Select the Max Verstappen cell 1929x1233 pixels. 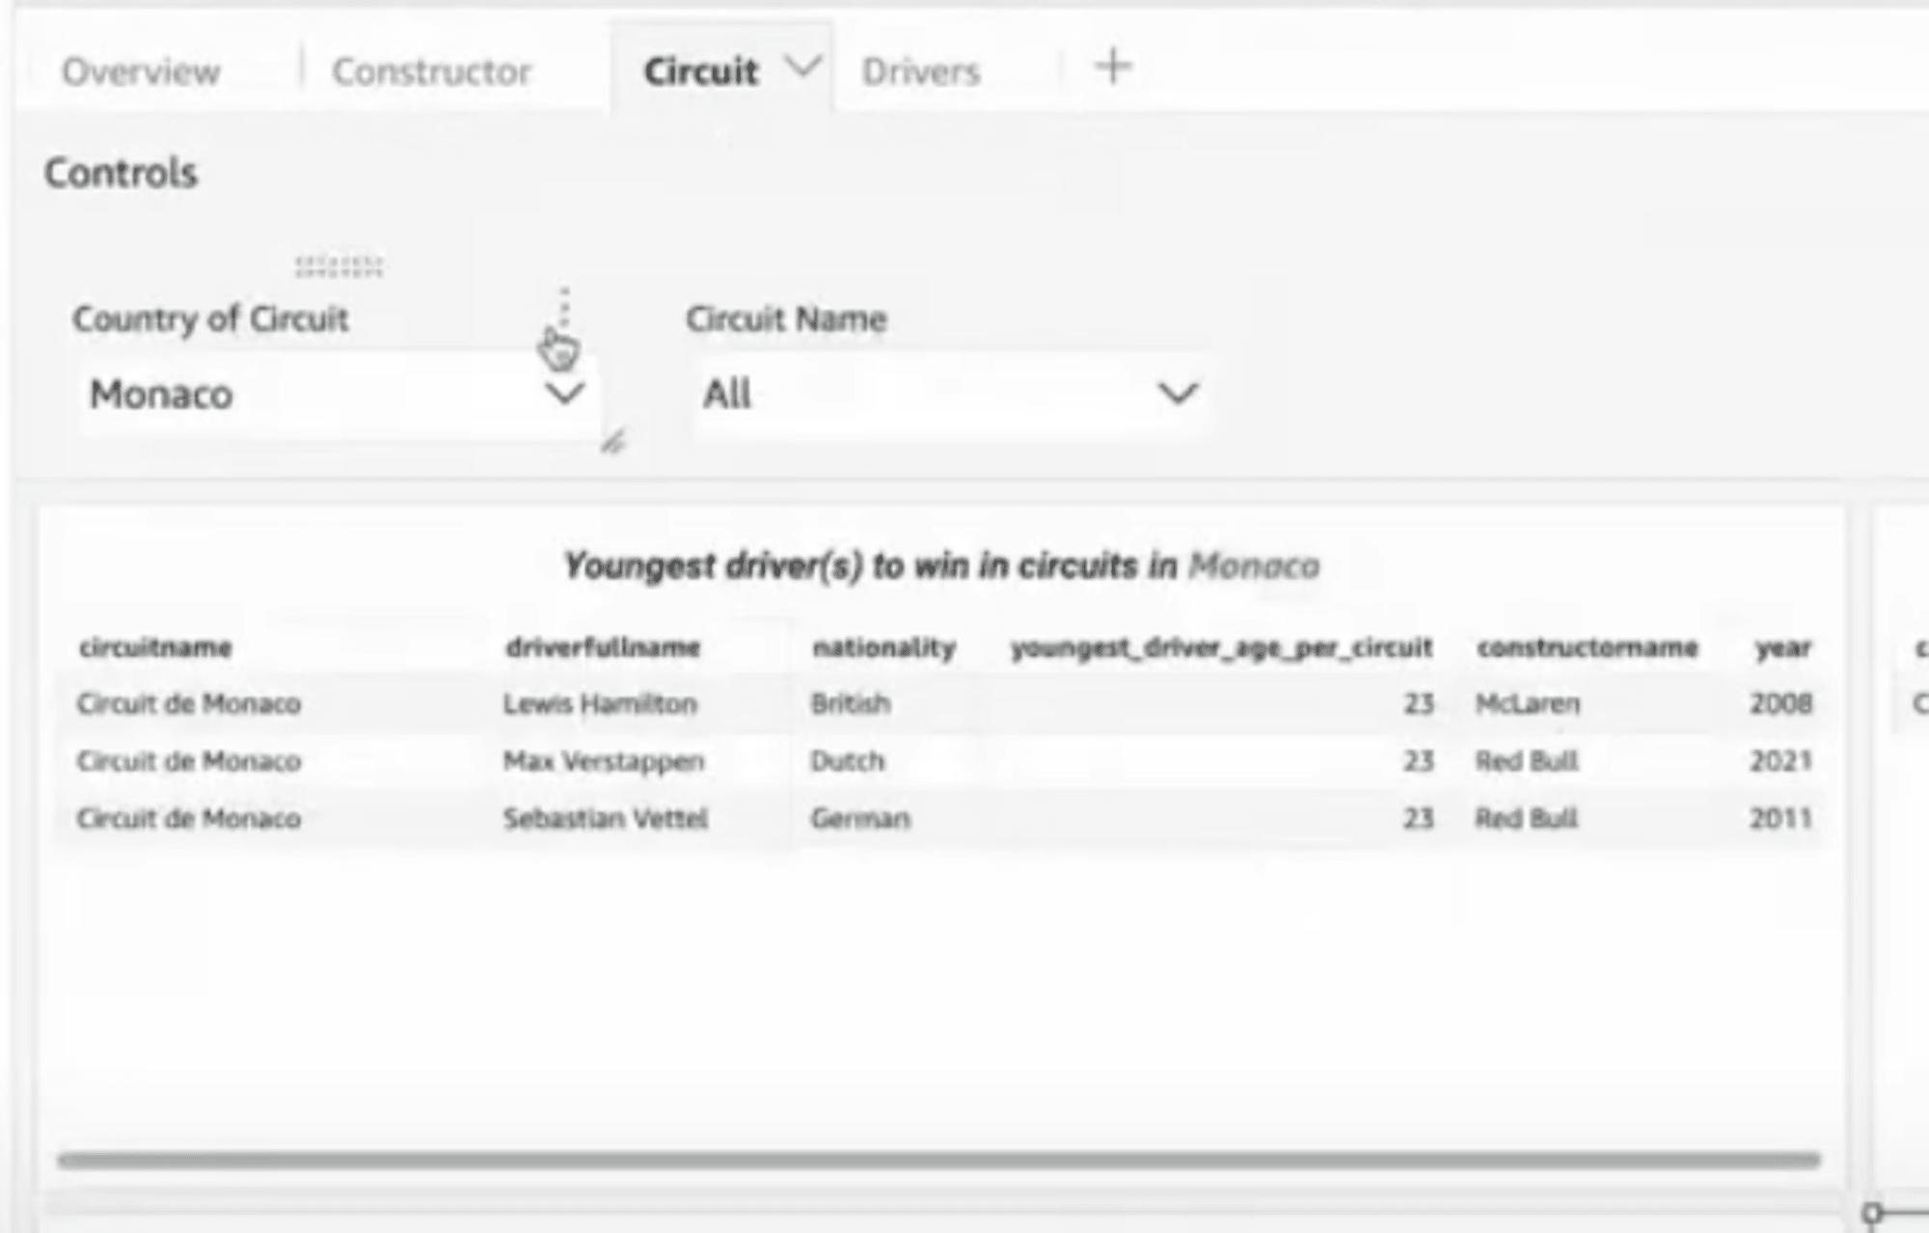pyautogui.click(x=604, y=761)
